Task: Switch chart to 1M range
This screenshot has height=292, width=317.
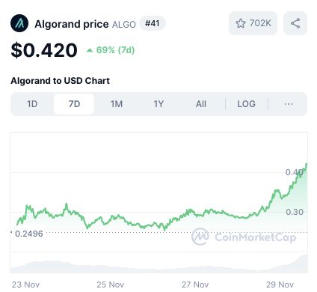Action: point(117,104)
